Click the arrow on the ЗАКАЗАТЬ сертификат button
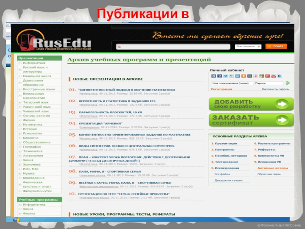 (282, 120)
